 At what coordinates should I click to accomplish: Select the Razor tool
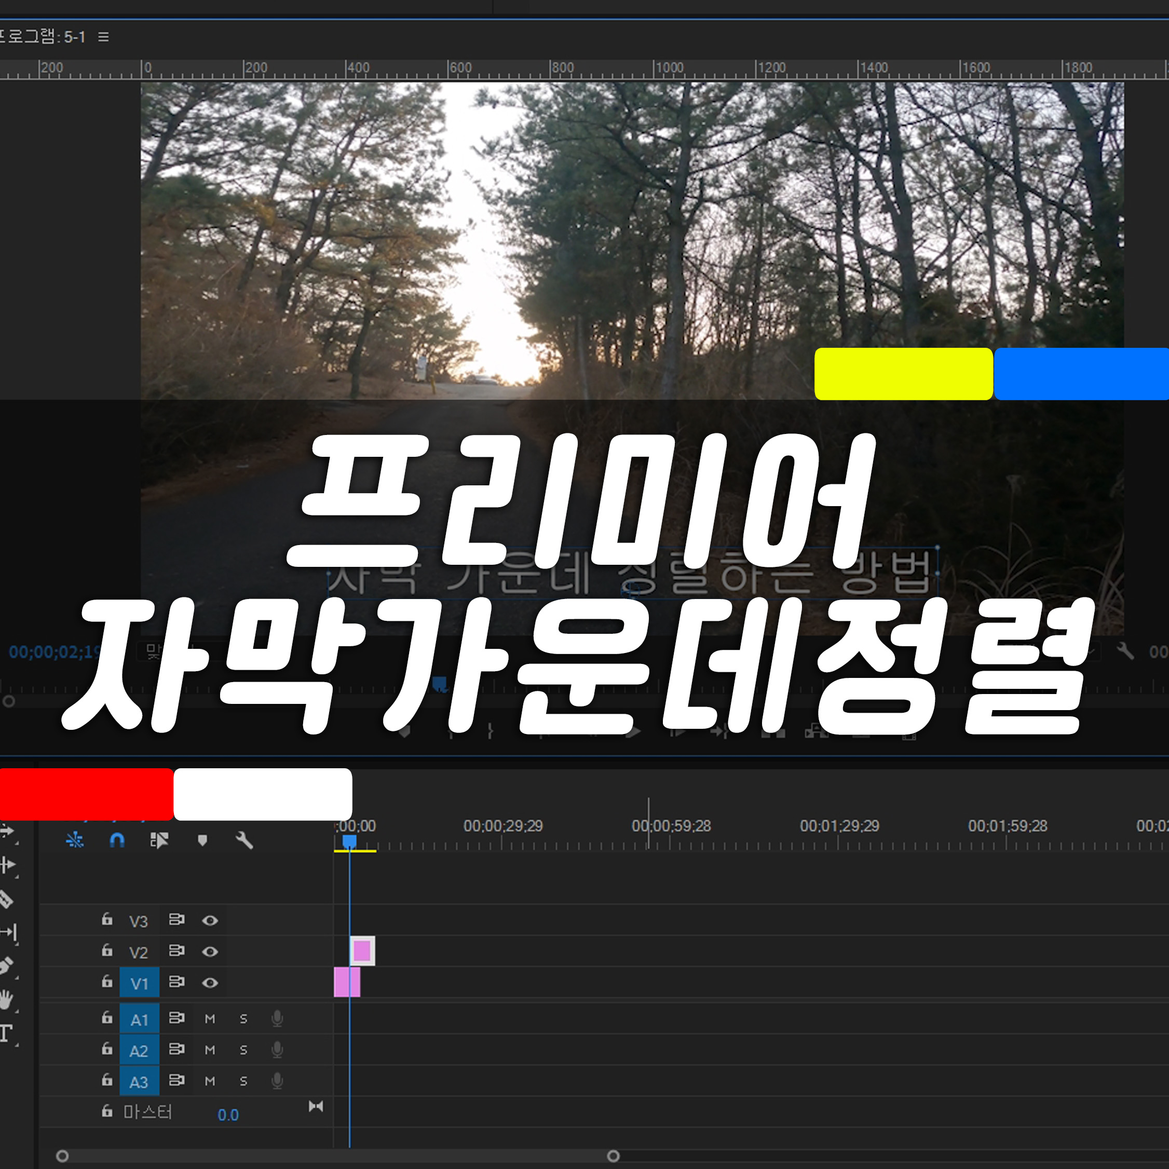pos(7,899)
